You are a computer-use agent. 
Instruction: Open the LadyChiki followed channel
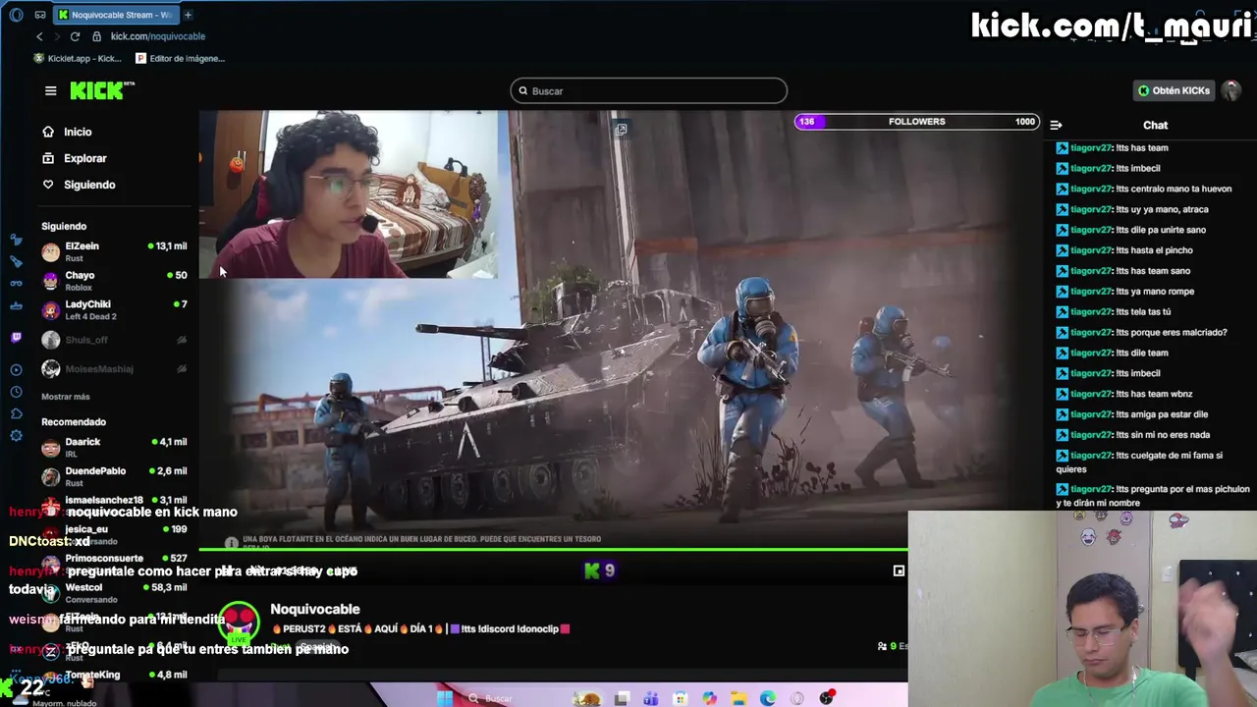(x=114, y=310)
